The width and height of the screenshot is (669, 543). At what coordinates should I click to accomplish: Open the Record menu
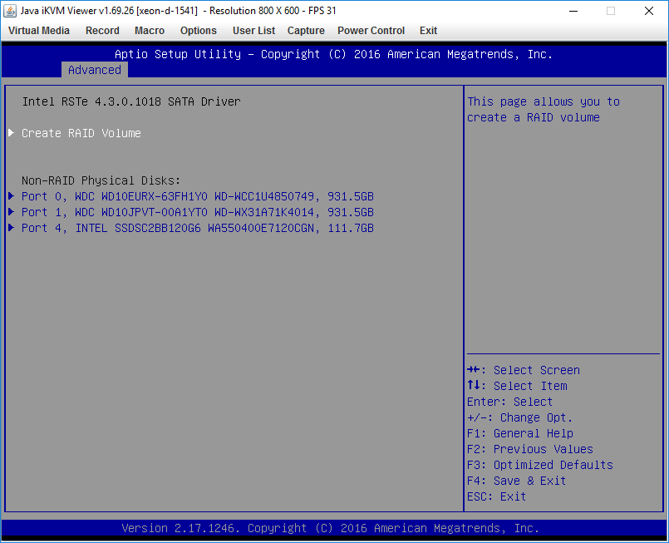pos(102,31)
